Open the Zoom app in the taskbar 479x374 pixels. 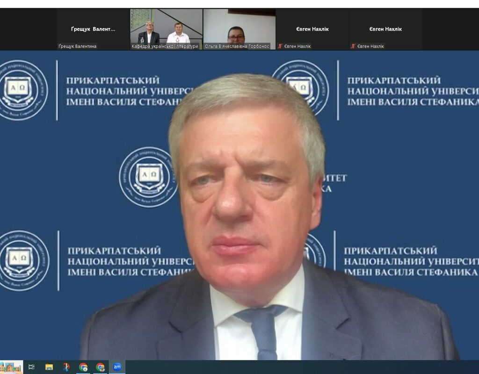117,367
